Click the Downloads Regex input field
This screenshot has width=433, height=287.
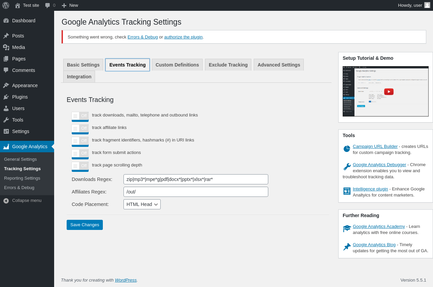pyautogui.click(x=196, y=179)
